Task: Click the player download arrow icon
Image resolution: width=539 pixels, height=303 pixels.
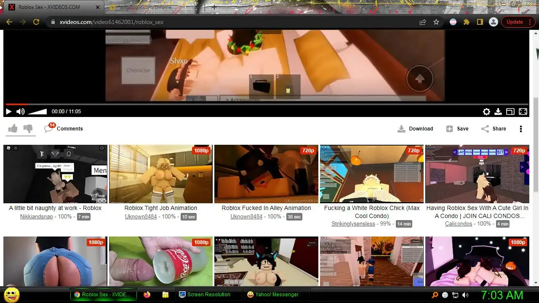Action: click(498, 112)
